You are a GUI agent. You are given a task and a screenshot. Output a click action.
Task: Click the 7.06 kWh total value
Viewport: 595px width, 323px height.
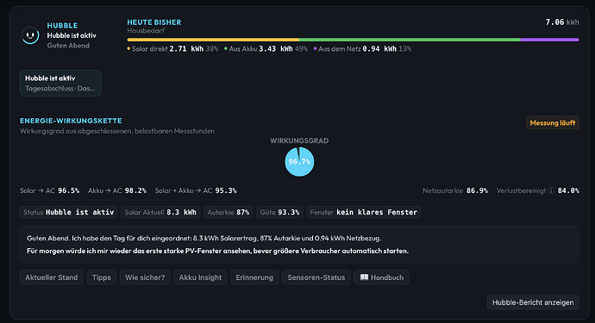point(562,22)
